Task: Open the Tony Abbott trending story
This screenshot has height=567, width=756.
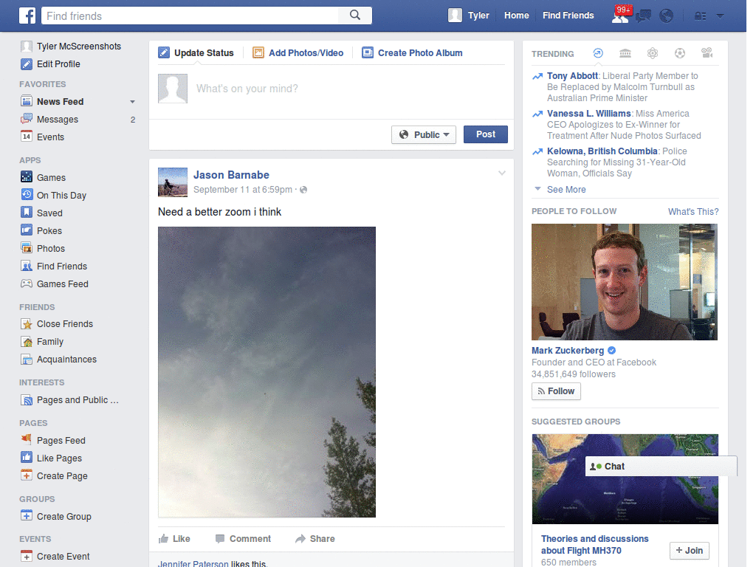Action: pyautogui.click(x=572, y=76)
